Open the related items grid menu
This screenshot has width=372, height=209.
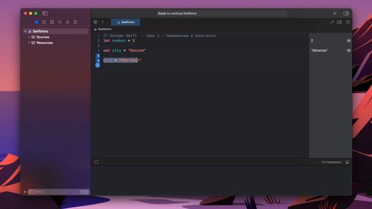tap(95, 22)
